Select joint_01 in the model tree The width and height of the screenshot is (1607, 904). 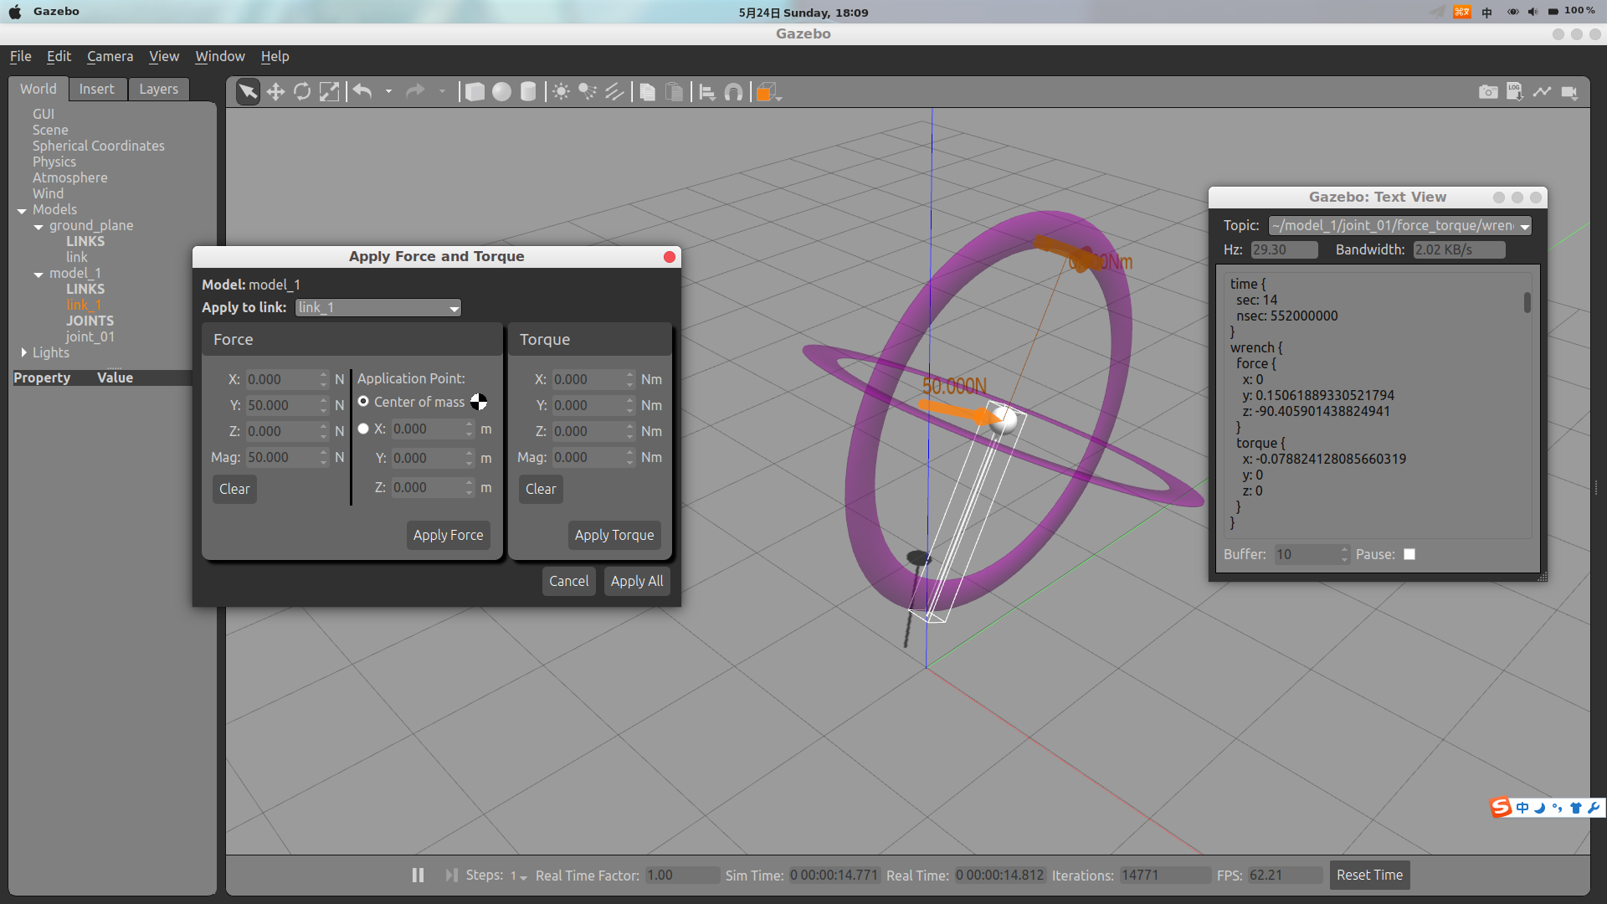pos(90,336)
